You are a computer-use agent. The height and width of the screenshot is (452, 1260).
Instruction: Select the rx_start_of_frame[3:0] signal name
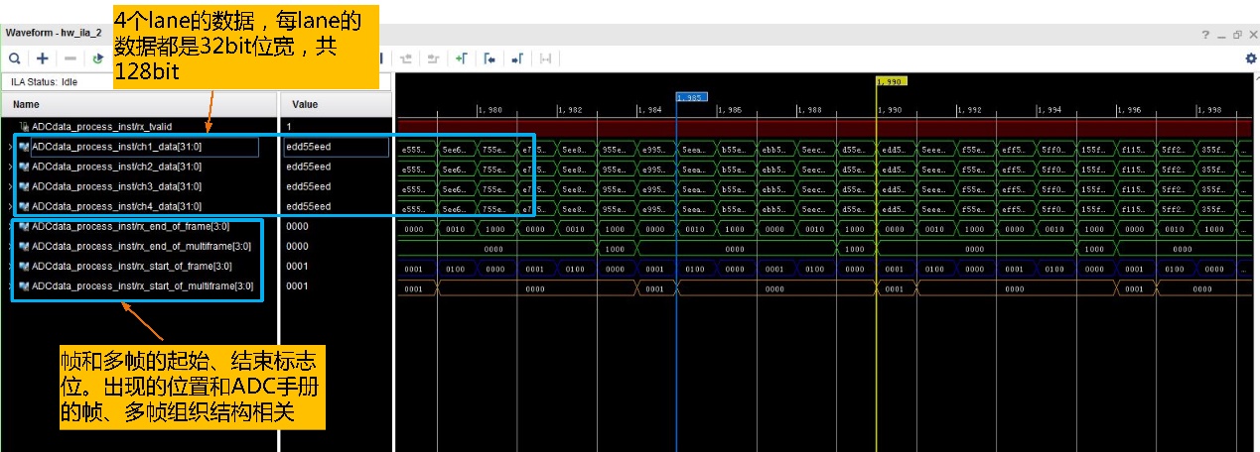[x=132, y=266]
